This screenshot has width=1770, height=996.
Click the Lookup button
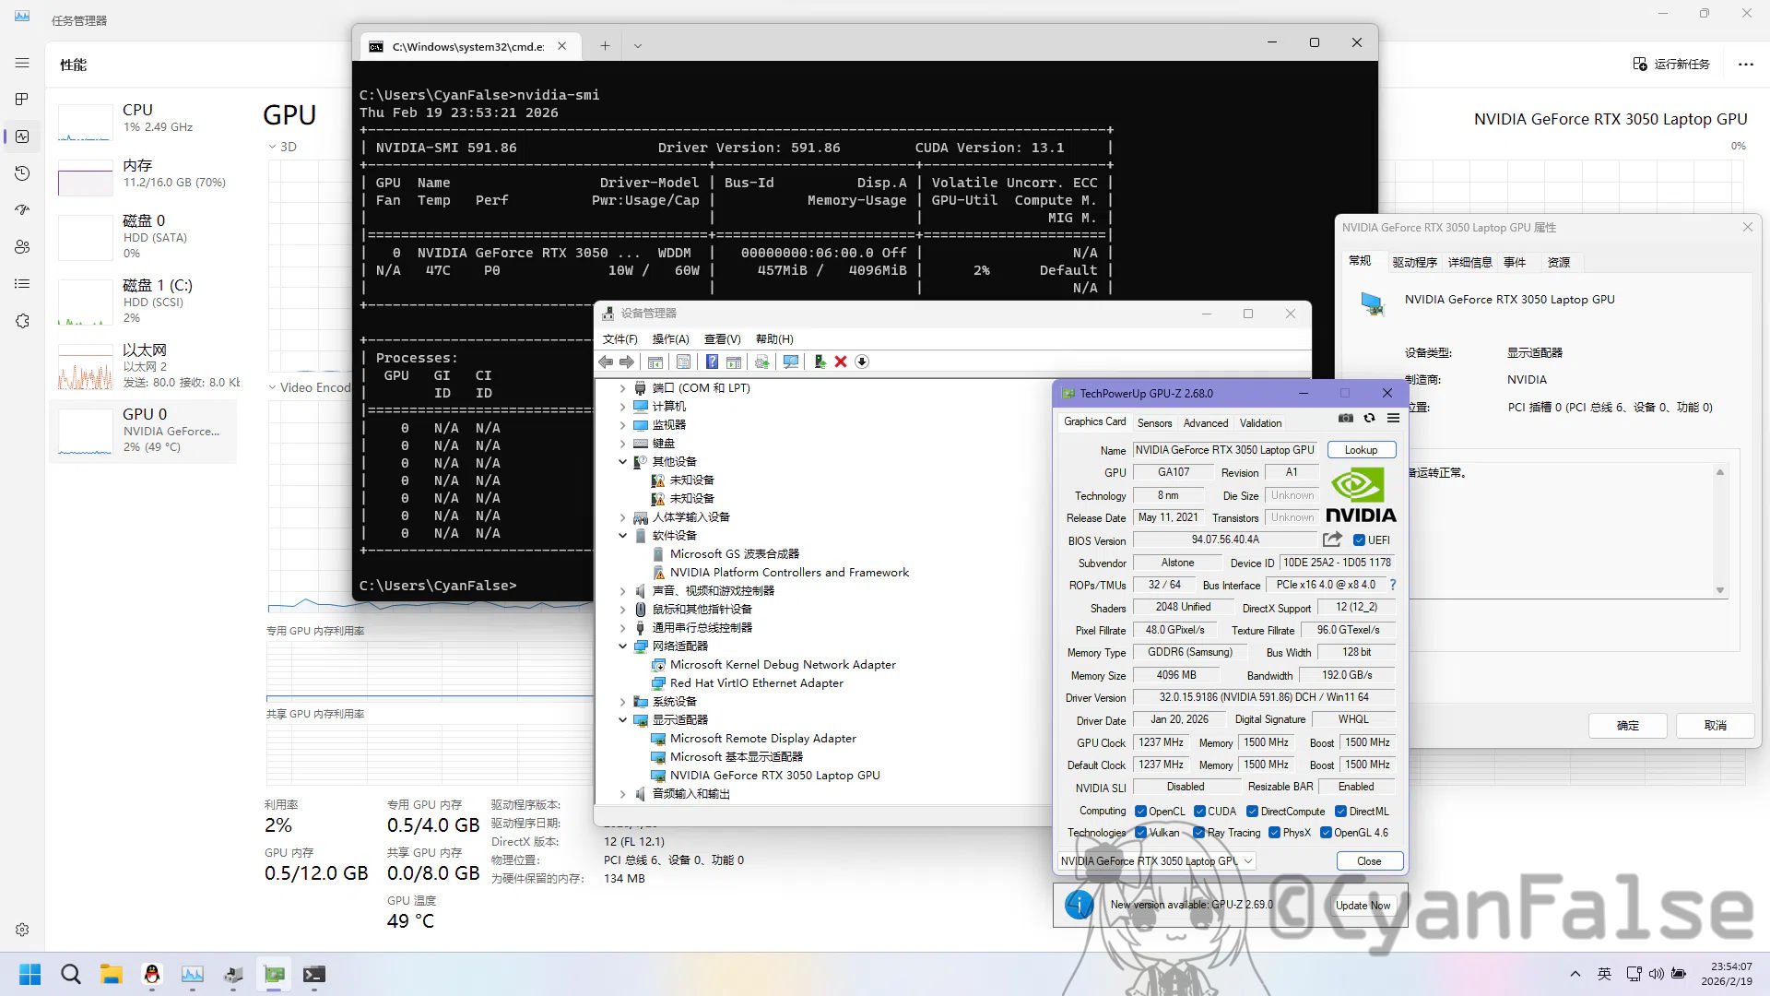pyautogui.click(x=1361, y=450)
